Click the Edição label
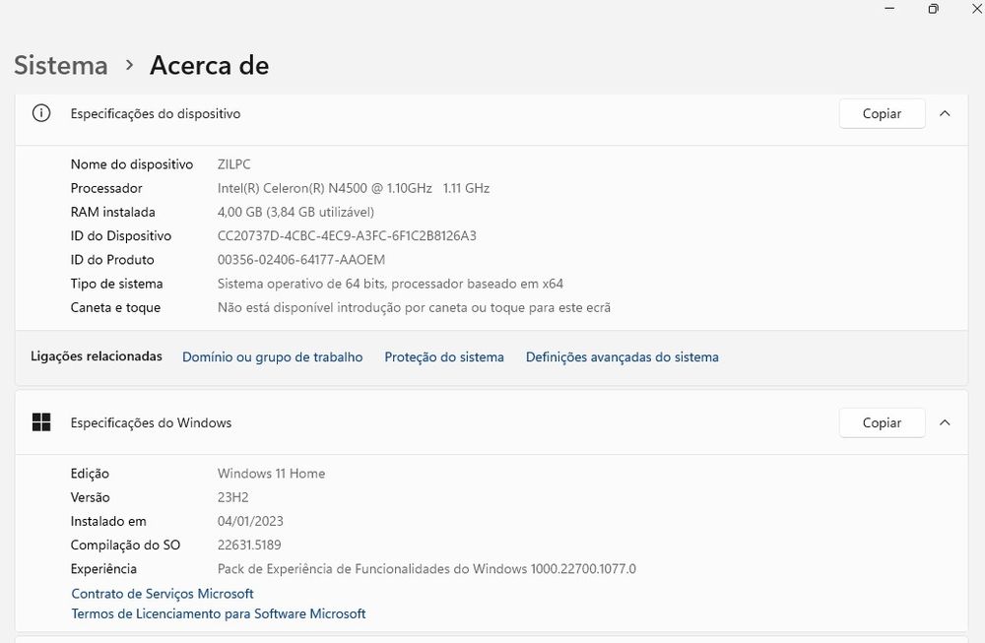Screen dimensions: 985x643 point(90,474)
